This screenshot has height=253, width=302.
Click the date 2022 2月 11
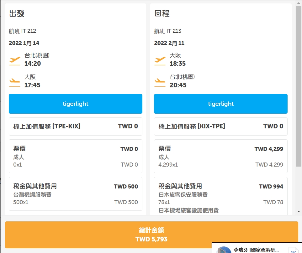click(169, 43)
